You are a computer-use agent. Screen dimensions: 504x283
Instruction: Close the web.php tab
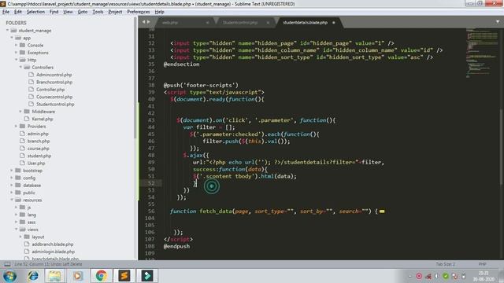tap(207, 23)
